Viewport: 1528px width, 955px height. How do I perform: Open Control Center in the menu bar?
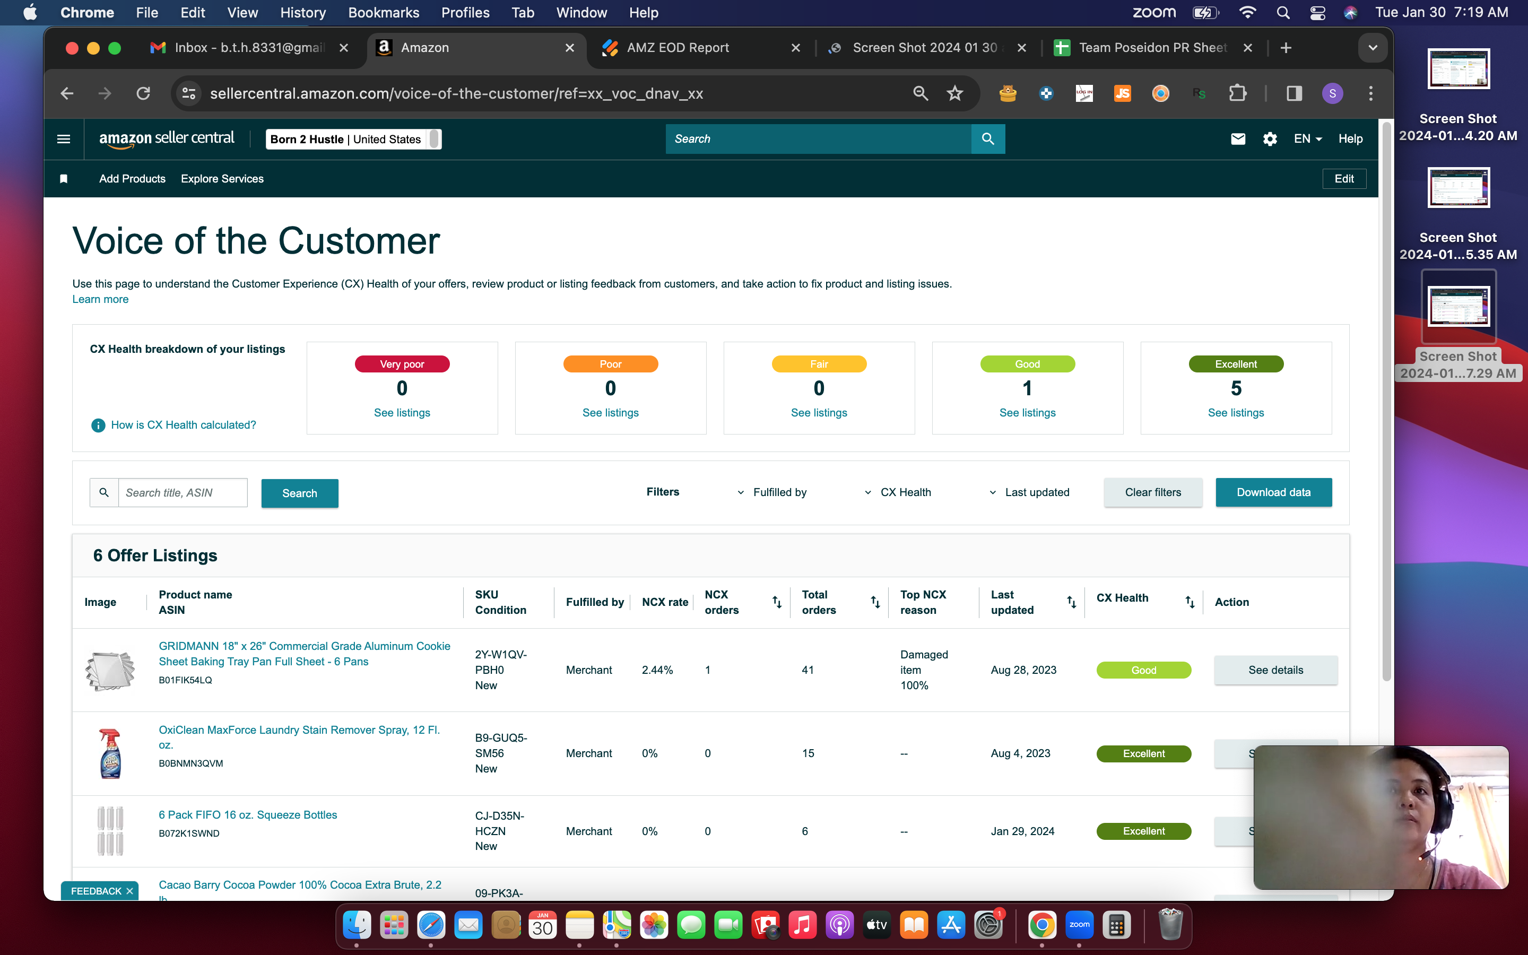[x=1317, y=13]
